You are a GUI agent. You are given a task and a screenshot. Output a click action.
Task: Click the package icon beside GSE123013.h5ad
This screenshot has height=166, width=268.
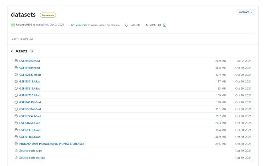(x=16, y=81)
